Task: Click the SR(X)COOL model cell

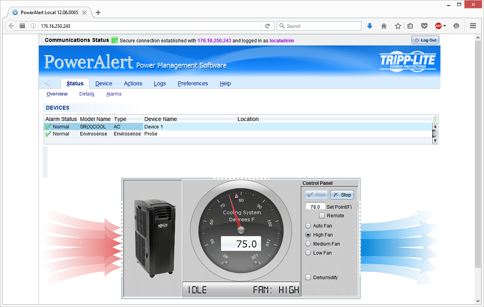Action: coord(96,127)
